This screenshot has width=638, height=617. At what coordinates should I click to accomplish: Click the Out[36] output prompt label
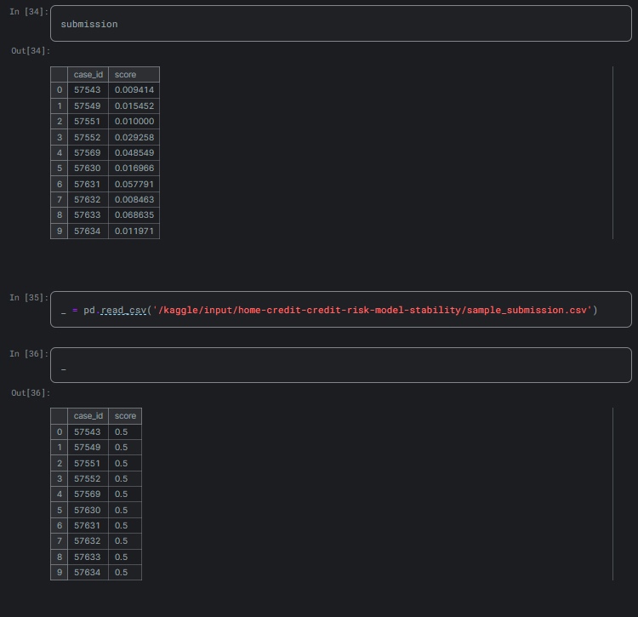click(x=31, y=393)
